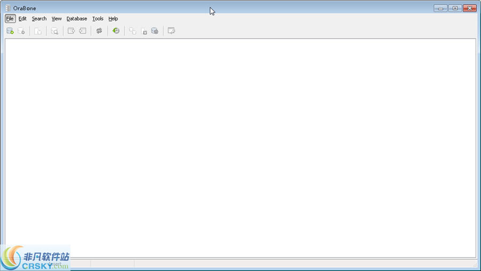The width and height of the screenshot is (481, 271).
Task: Open the Tools menu
Action: [98, 19]
